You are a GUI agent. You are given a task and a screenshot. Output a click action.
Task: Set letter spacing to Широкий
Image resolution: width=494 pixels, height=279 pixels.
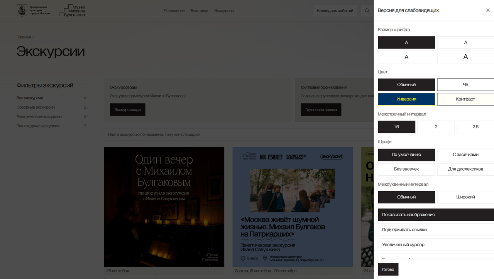465,197
